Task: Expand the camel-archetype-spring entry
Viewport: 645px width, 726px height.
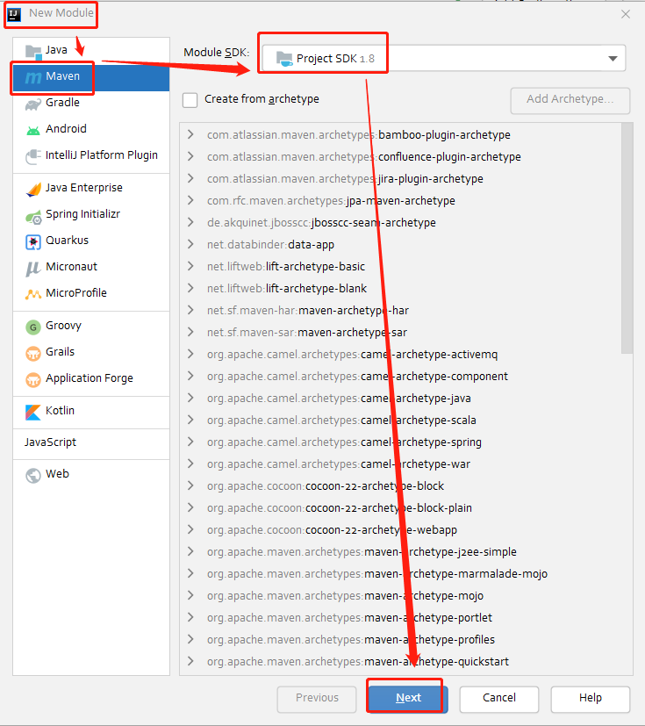Action: pyautogui.click(x=190, y=442)
